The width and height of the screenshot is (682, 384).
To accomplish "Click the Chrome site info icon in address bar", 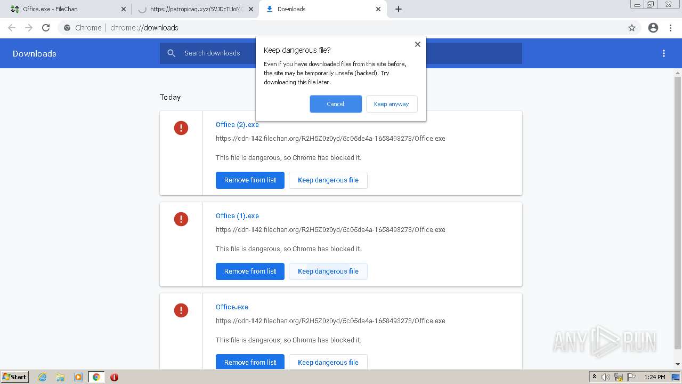I will [x=67, y=28].
